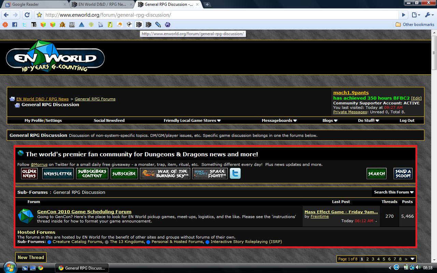Switch to EN World D&D / RPG News tab
This screenshot has width=437, height=273.
(102, 4)
